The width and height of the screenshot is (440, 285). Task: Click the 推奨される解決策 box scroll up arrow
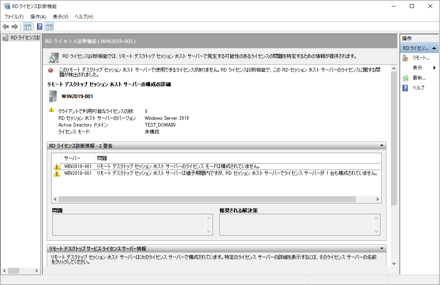(x=376, y=218)
